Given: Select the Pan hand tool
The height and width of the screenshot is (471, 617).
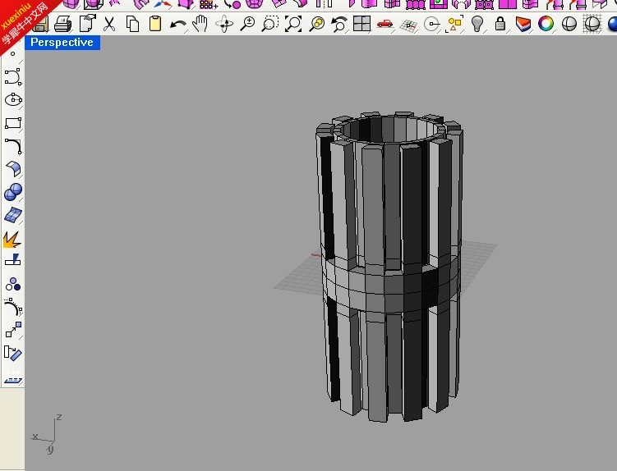Looking at the screenshot, I should pyautogui.click(x=200, y=24).
